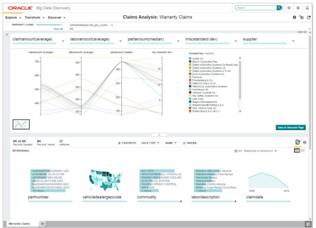The image size is (316, 228).
Task: Select the parallel coordinates chart thumbnail
Action: (x=21, y=124)
